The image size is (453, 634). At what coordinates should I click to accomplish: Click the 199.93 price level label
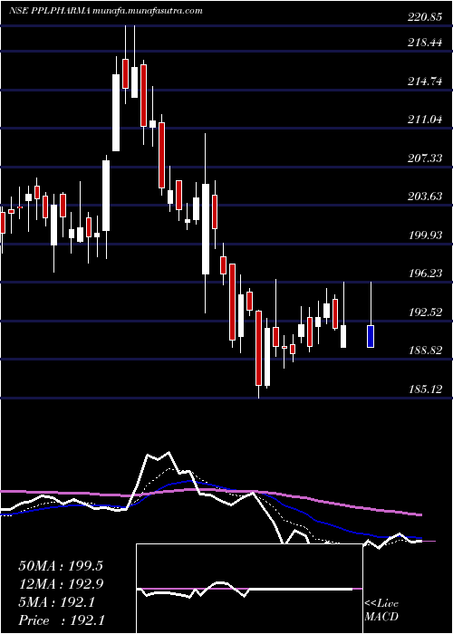pos(425,235)
